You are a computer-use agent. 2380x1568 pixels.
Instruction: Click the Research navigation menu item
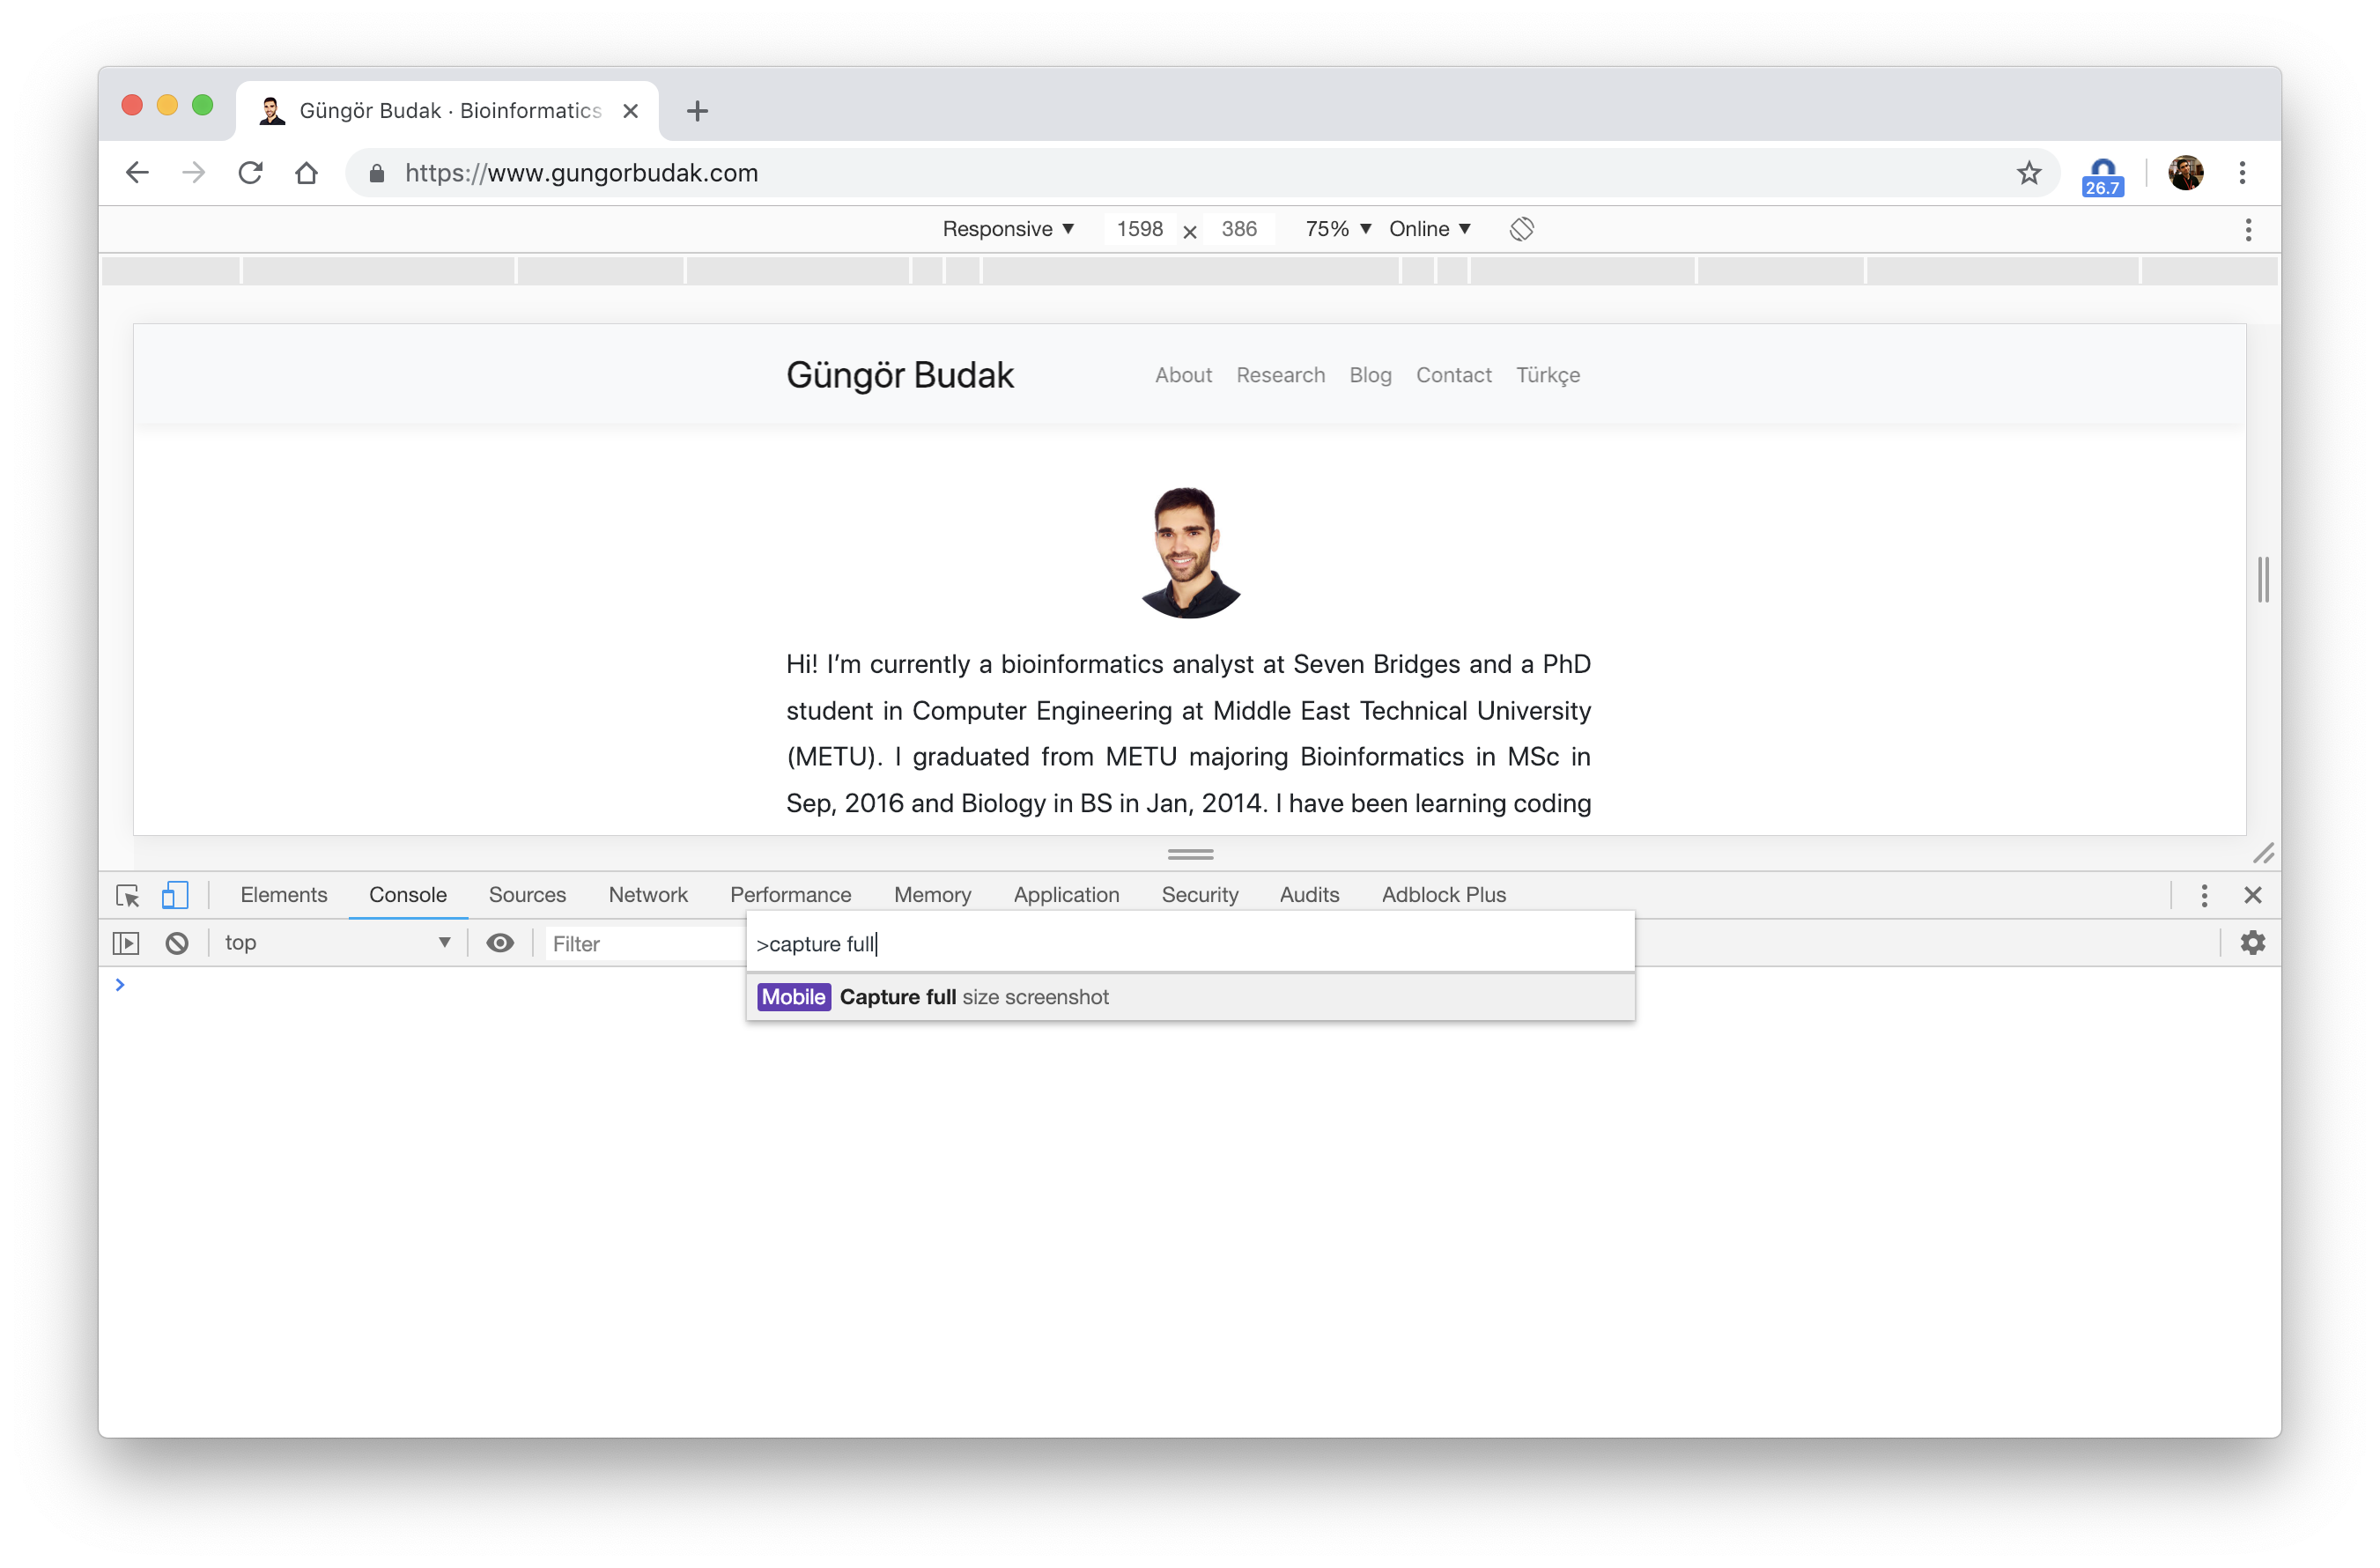[1281, 374]
